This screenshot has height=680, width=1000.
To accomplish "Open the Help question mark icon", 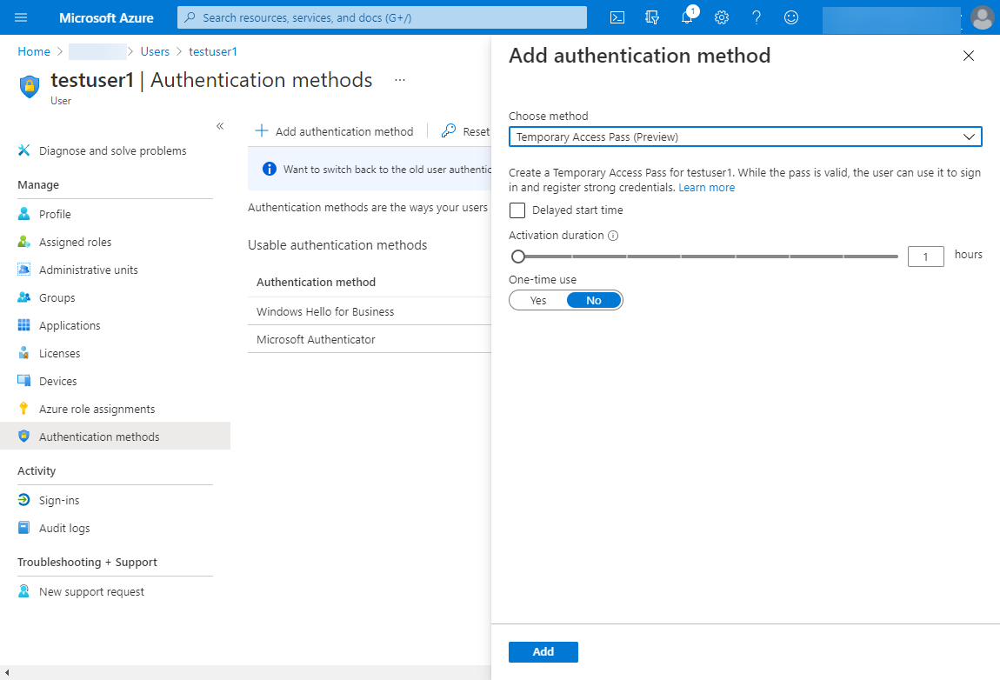I will [x=757, y=17].
